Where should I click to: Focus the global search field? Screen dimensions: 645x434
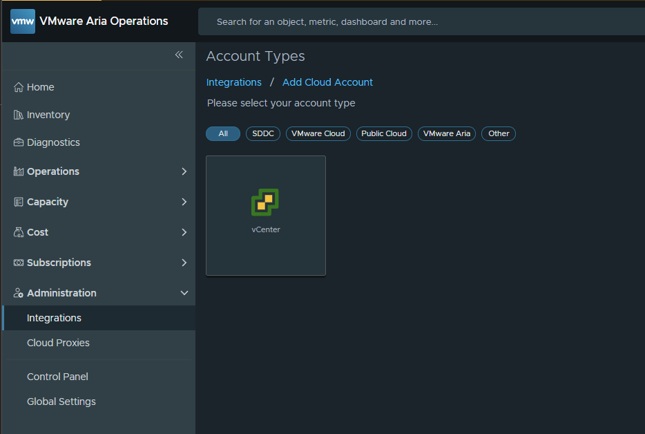(x=422, y=21)
